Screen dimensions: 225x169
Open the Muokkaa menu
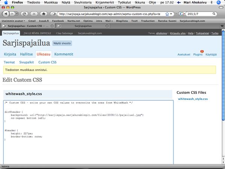click(x=51, y=3)
